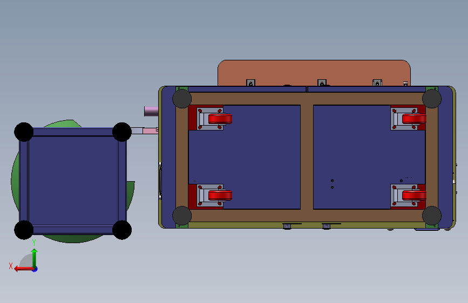
Task: Select the pink connecting rod between carts
Action: 150,130
